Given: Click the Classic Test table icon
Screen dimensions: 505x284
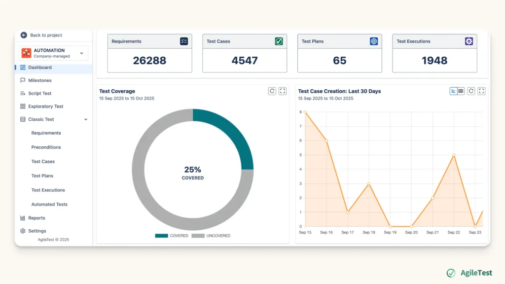Looking at the screenshot, I should 23,119.
